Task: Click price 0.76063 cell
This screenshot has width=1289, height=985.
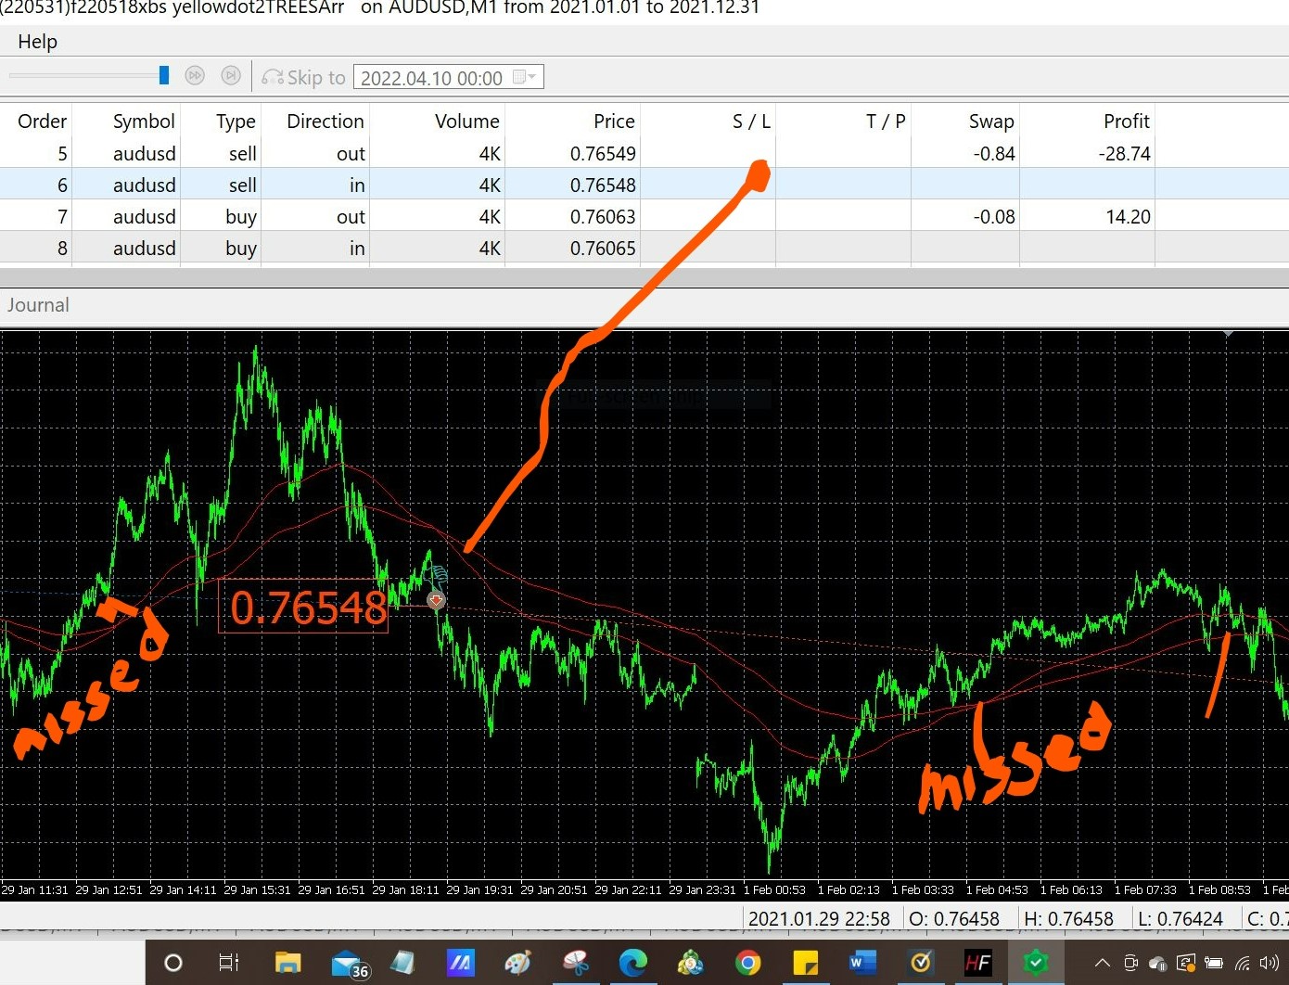Action: 603,217
